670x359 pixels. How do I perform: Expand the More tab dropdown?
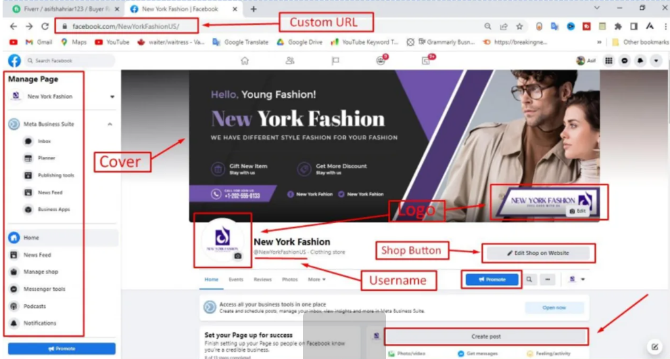pos(317,280)
